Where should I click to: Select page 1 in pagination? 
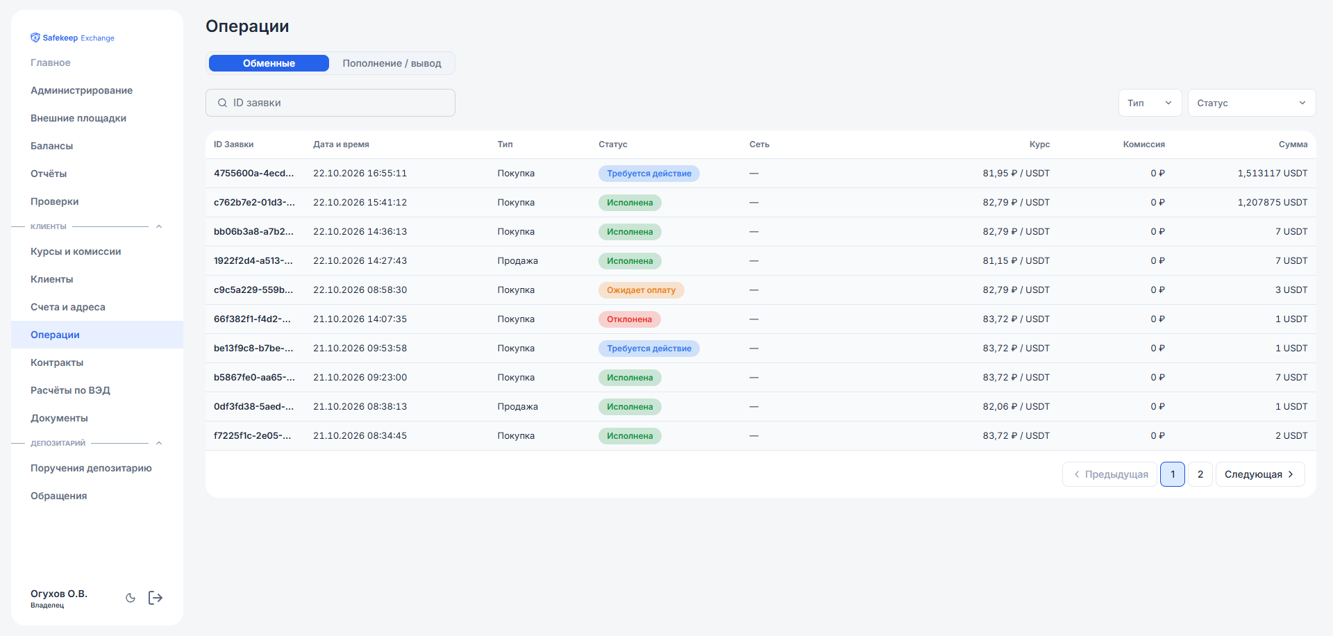point(1173,474)
